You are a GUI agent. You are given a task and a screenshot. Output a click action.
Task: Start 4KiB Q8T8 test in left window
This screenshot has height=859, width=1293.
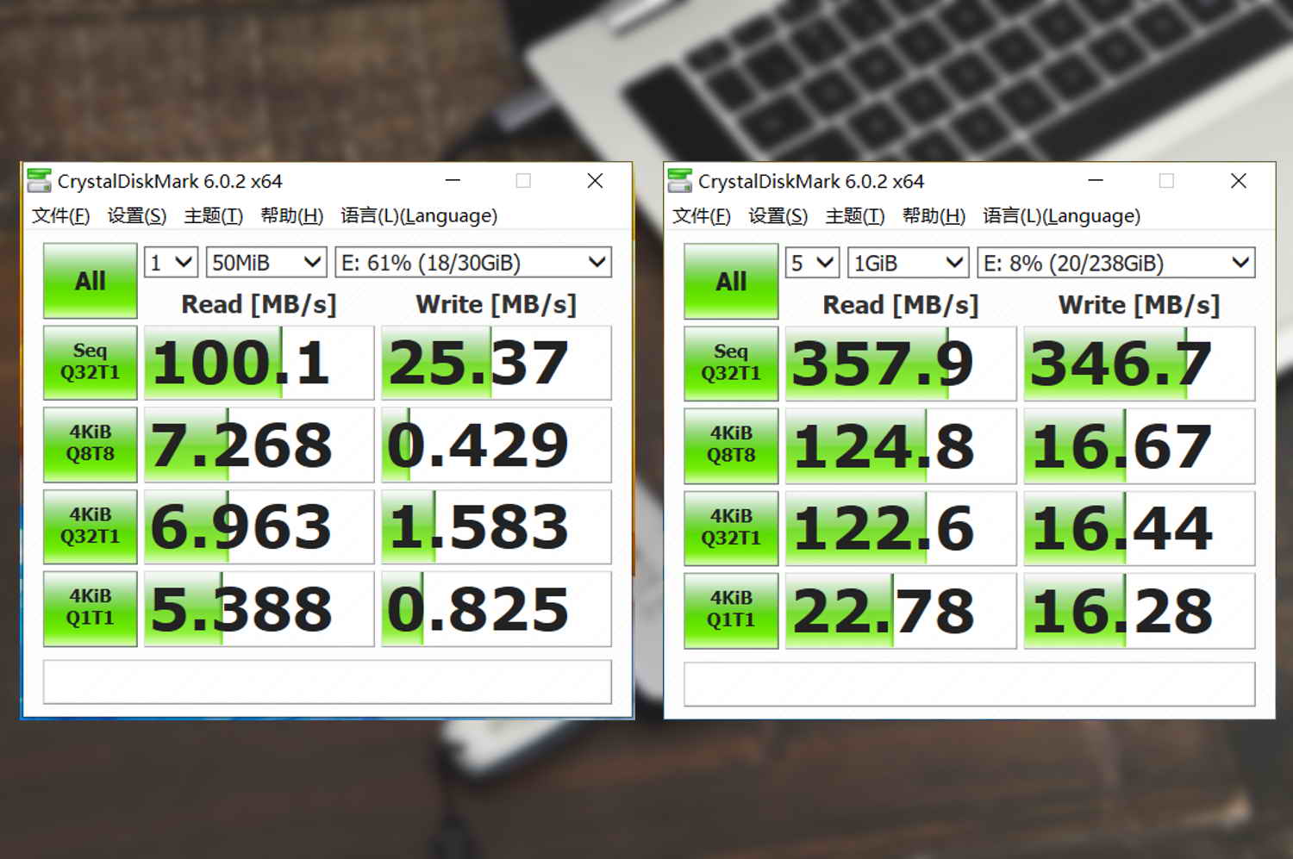pyautogui.click(x=91, y=444)
